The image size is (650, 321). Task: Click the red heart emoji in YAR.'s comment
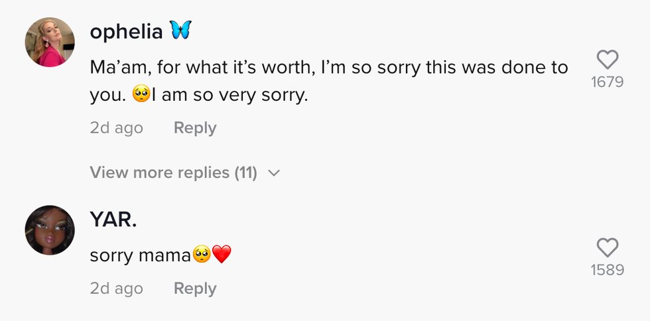[222, 254]
